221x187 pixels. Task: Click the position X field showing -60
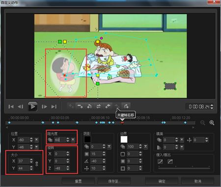pyautogui.click(x=23, y=140)
